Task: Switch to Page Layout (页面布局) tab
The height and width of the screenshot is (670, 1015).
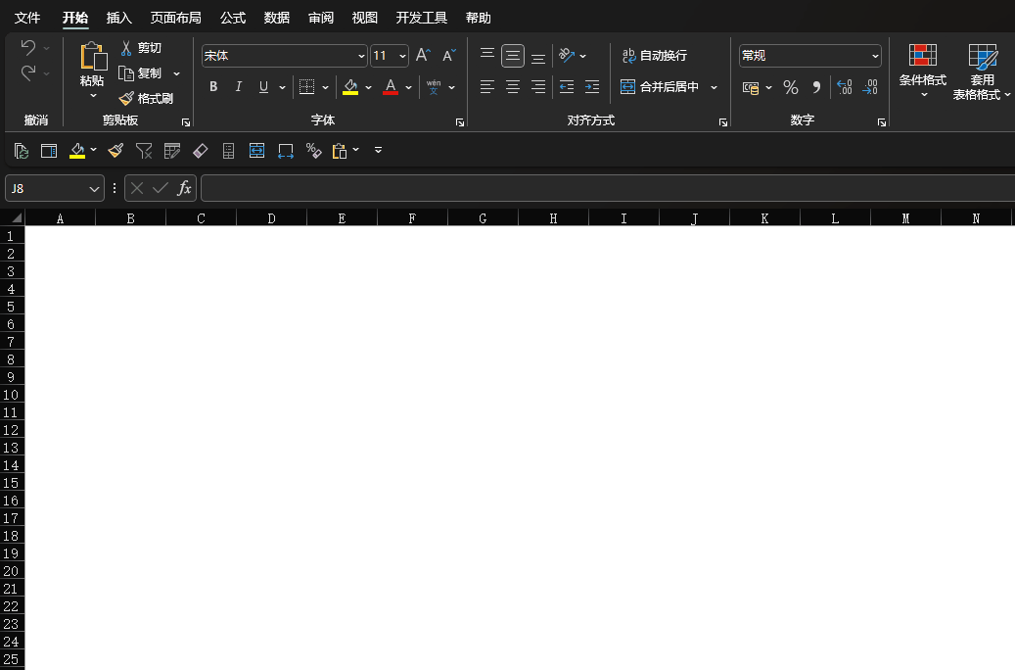Action: point(175,18)
